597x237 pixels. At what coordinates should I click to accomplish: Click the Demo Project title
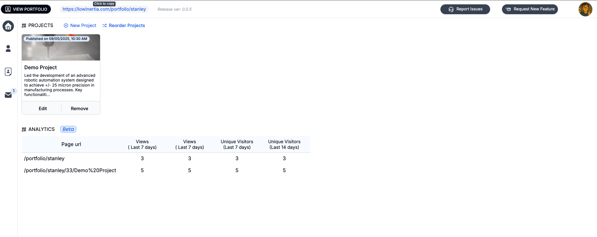40,67
